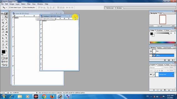Select the Crop tool
This screenshot has height=99, width=177.
point(3,23)
